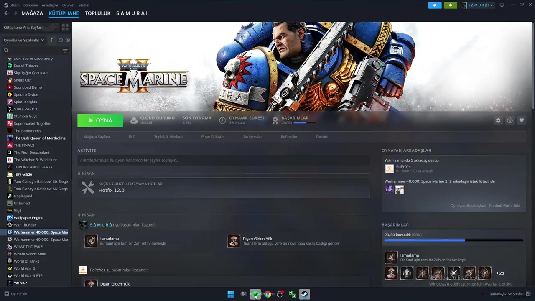Open Chrome from the taskbar
The image size is (535, 301).
point(267,294)
